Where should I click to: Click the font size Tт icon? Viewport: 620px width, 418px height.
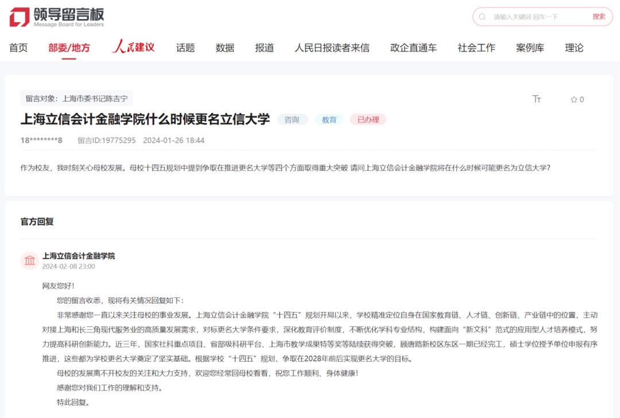pos(537,99)
